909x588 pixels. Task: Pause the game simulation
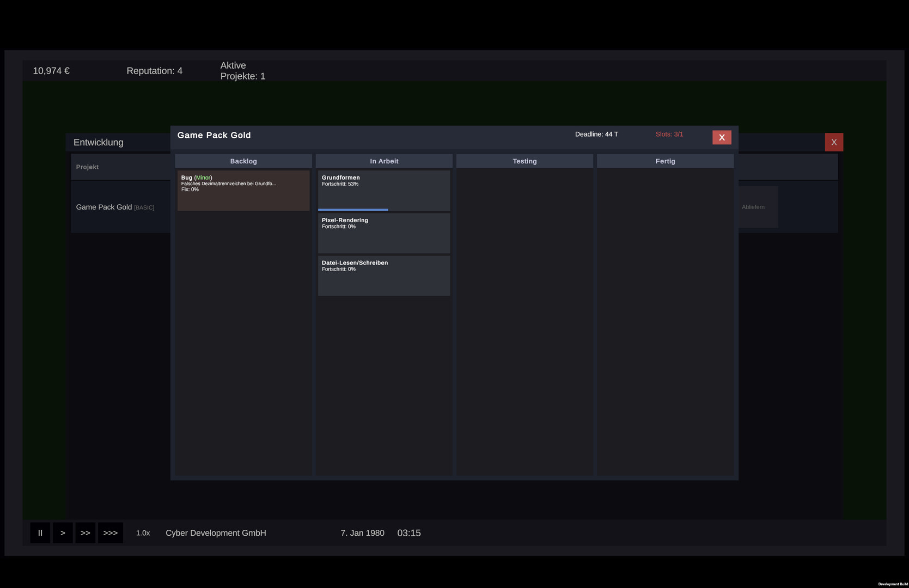40,532
